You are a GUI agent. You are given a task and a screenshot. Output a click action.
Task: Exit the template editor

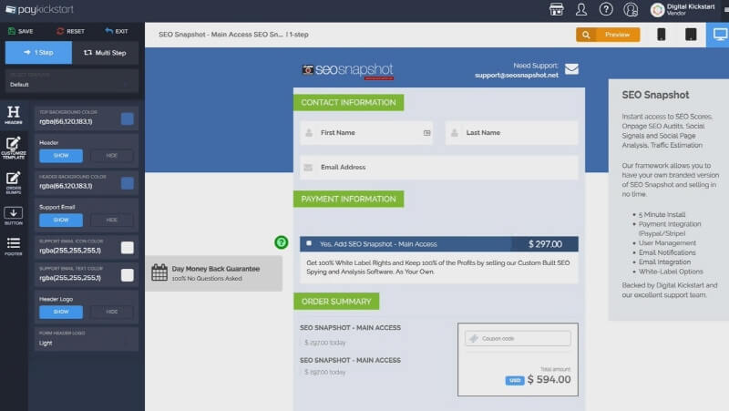coord(117,31)
